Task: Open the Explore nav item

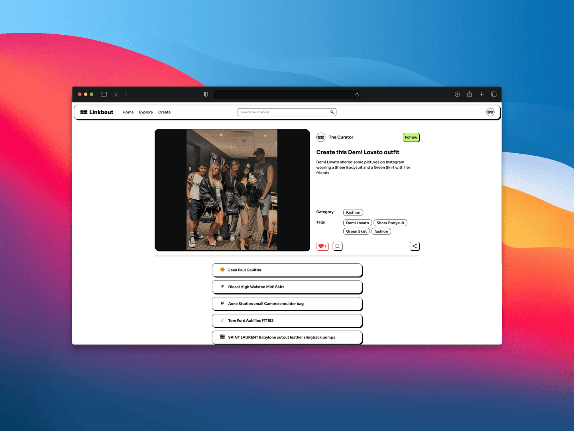Action: (x=146, y=112)
